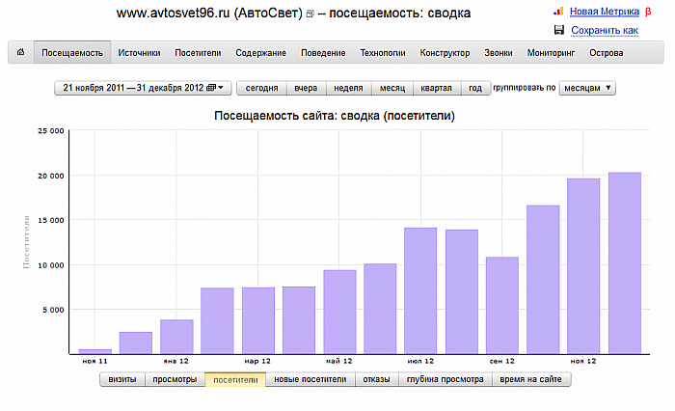This screenshot has height=411, width=675.
Task: Open the Посетители menu tab
Action: (x=198, y=52)
